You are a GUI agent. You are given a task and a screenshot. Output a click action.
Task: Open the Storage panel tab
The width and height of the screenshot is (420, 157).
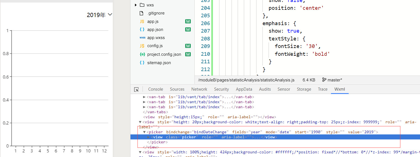point(304,89)
